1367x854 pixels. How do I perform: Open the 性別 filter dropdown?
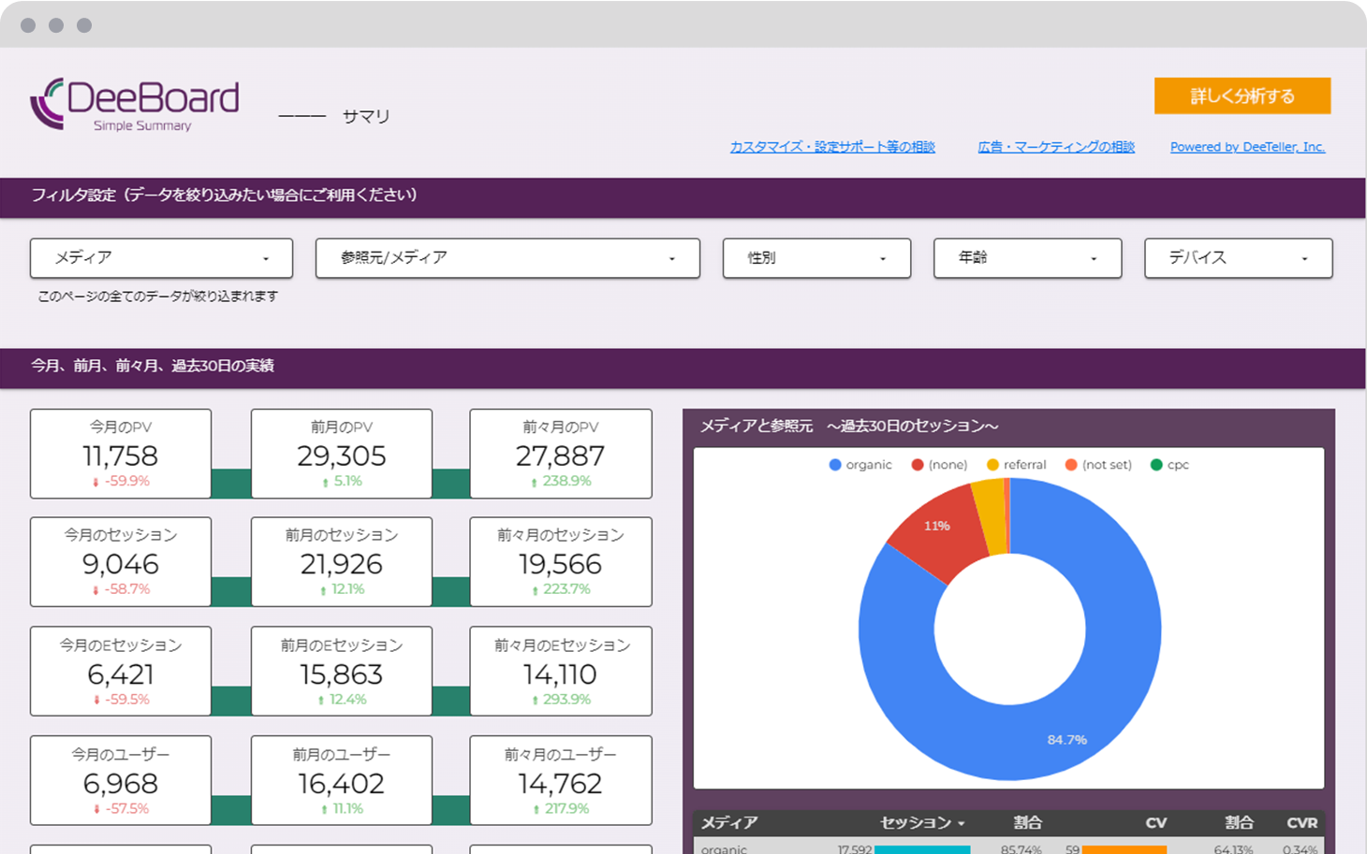[x=816, y=258]
